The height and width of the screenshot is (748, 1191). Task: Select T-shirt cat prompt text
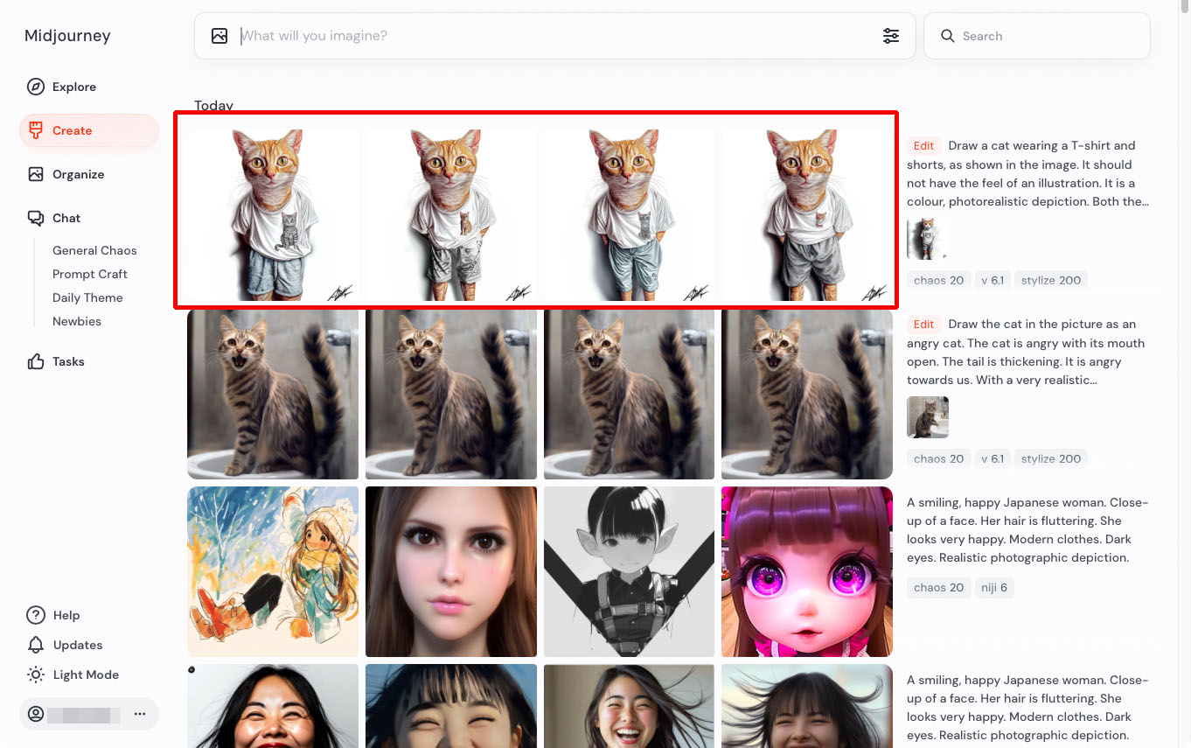(x=1029, y=173)
